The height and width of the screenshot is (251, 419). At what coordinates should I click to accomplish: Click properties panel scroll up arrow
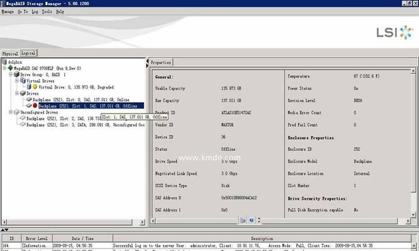coord(413,71)
